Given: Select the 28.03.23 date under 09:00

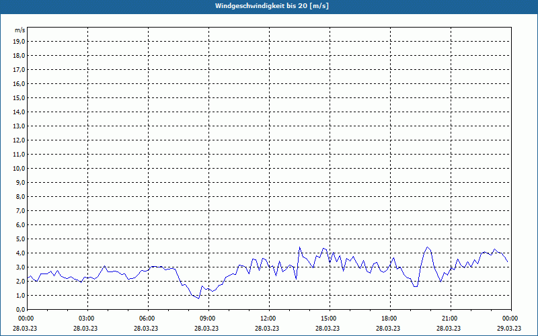Looking at the screenshot, I should [x=206, y=328].
